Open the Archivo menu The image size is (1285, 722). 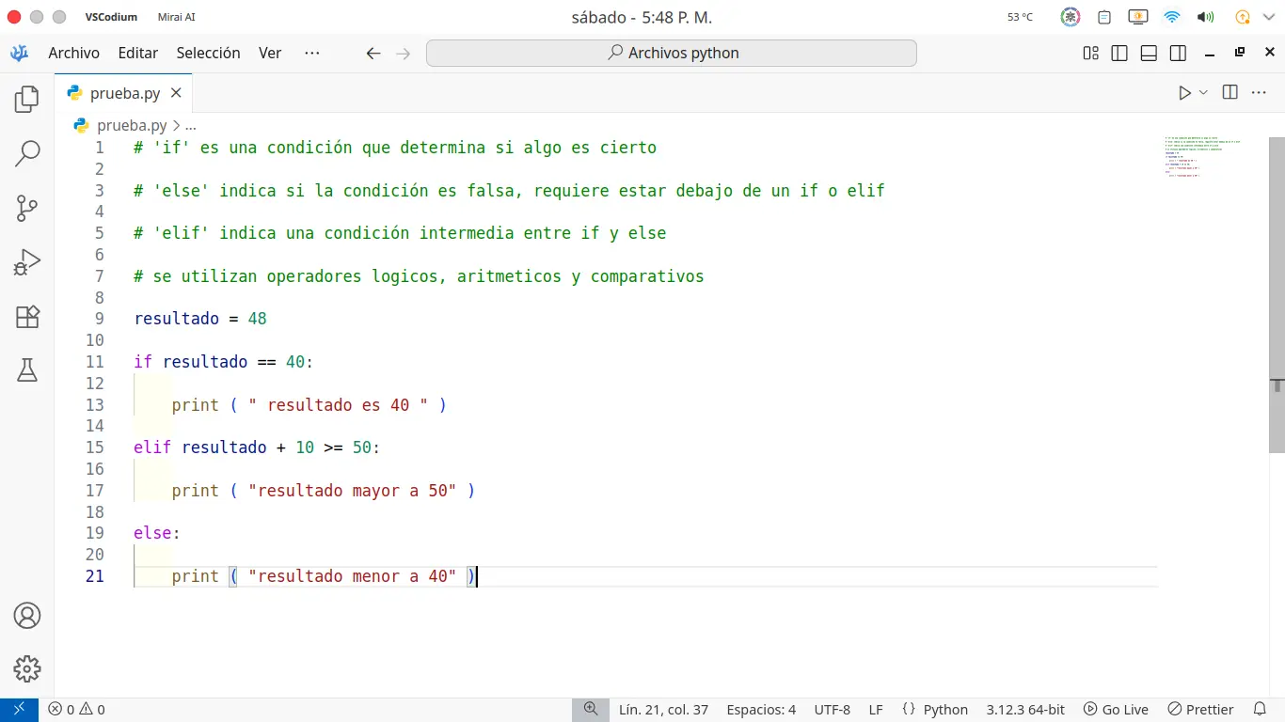pos(74,54)
